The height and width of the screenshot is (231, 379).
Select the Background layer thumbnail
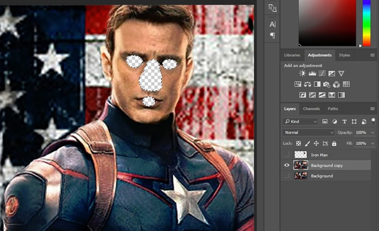[300, 176]
